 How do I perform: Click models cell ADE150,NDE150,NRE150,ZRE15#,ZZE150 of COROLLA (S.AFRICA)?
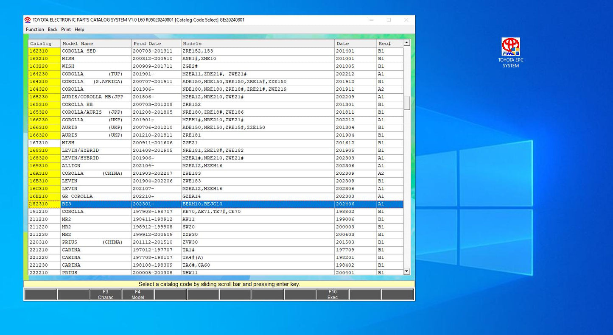point(258,81)
